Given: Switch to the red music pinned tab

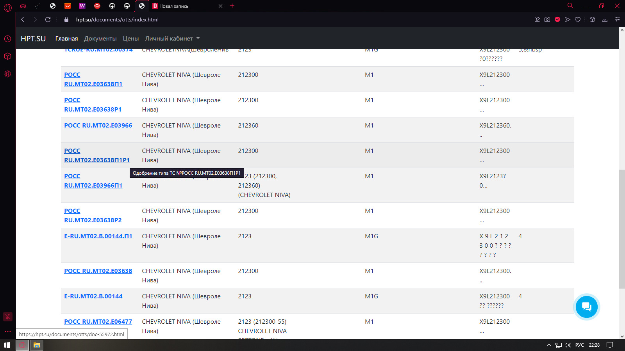Looking at the screenshot, I should pos(97,6).
